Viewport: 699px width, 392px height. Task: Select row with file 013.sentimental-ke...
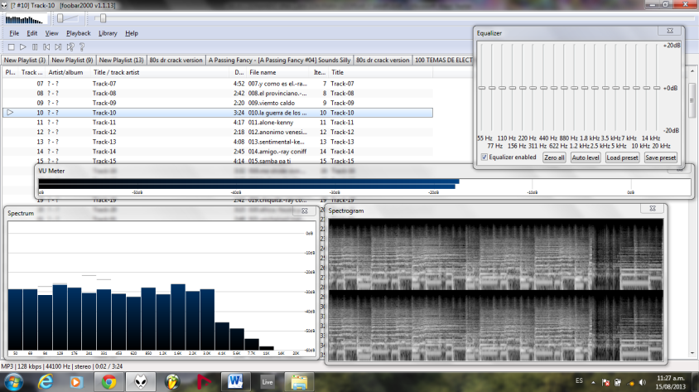pyautogui.click(x=218, y=142)
